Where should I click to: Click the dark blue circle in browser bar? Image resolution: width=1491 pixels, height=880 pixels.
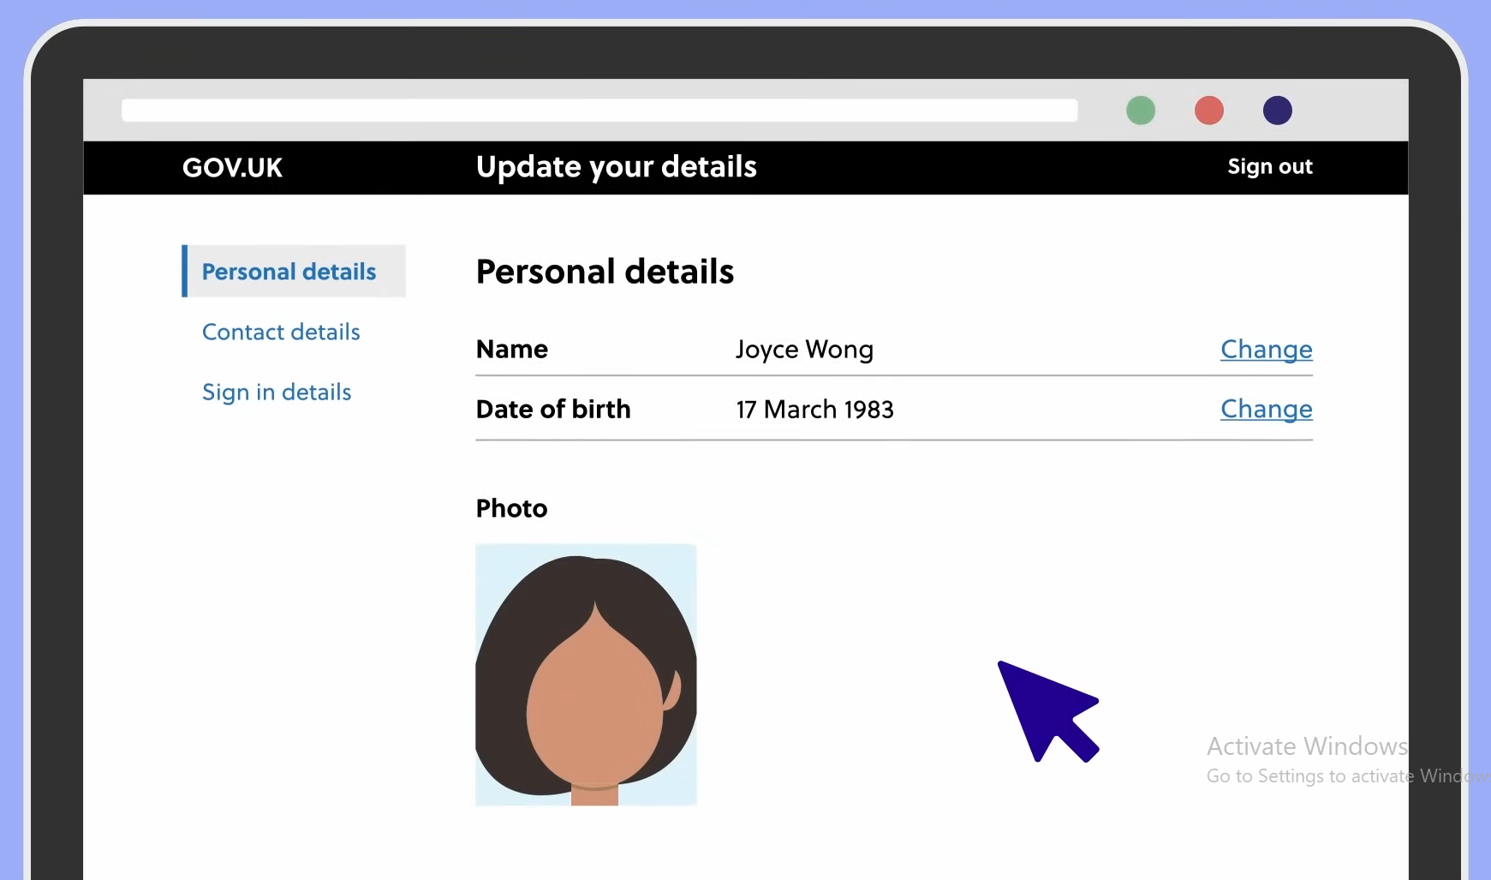coord(1277,111)
